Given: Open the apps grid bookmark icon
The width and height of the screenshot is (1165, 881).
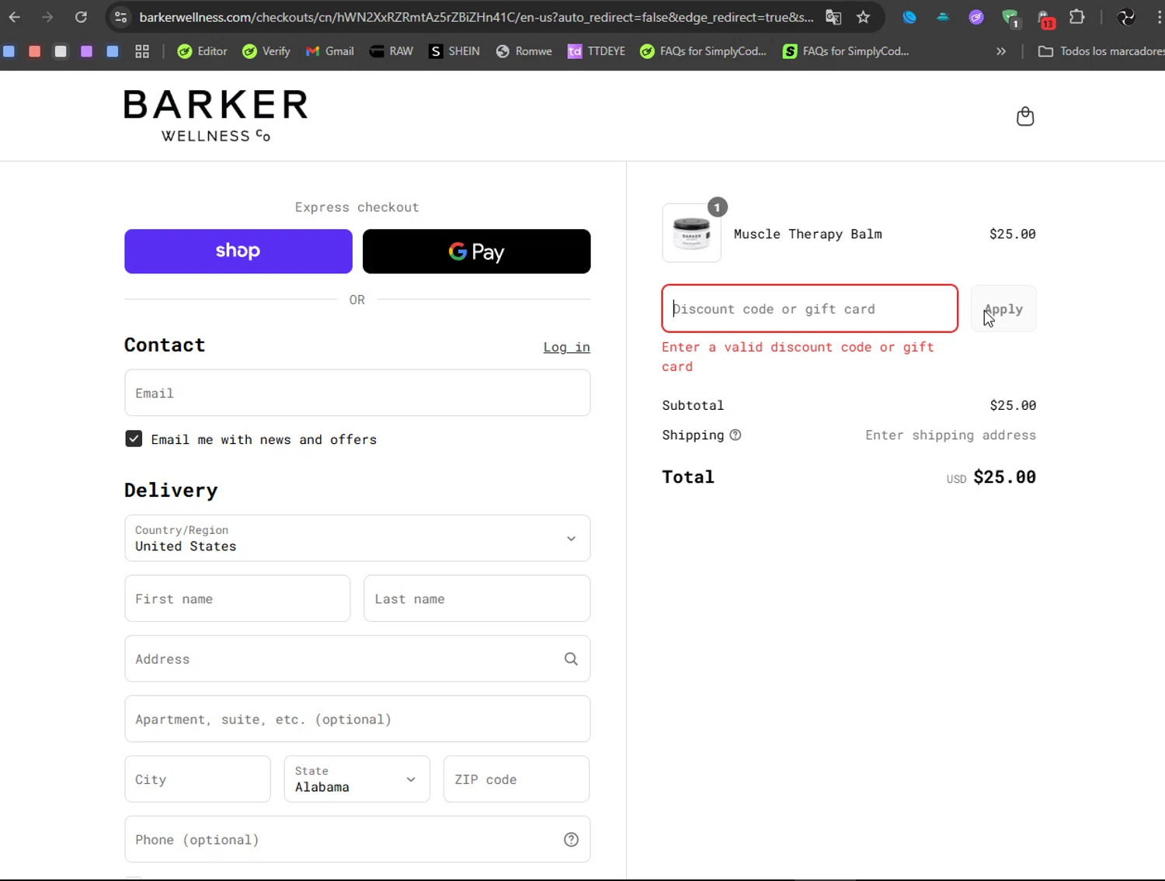Looking at the screenshot, I should click(142, 51).
